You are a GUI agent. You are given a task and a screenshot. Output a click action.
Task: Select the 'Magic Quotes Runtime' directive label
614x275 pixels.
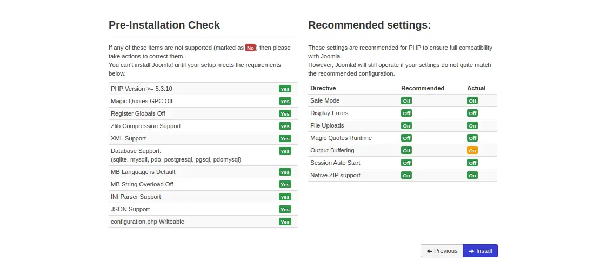point(341,138)
